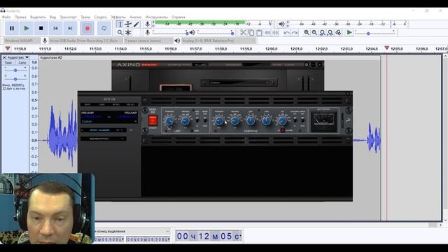Click the Undo arrow icon
448x252 pixels.
pos(286,33)
